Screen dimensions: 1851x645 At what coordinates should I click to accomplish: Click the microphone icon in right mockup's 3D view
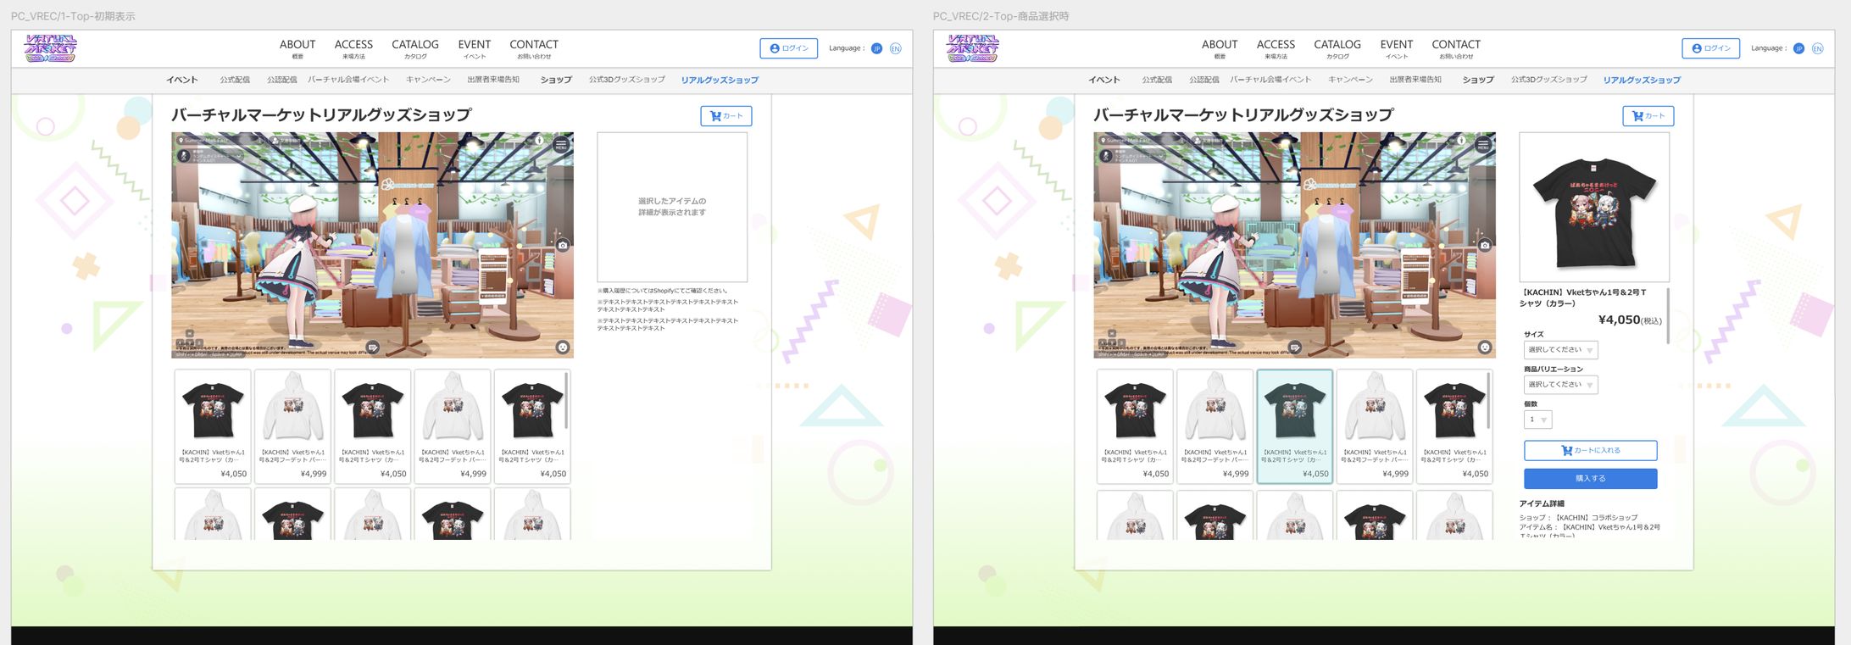point(1106,156)
